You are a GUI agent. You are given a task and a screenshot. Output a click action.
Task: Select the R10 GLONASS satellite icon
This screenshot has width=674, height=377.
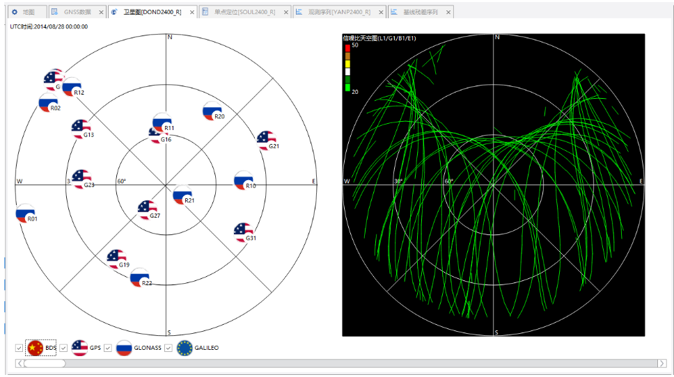click(x=243, y=180)
